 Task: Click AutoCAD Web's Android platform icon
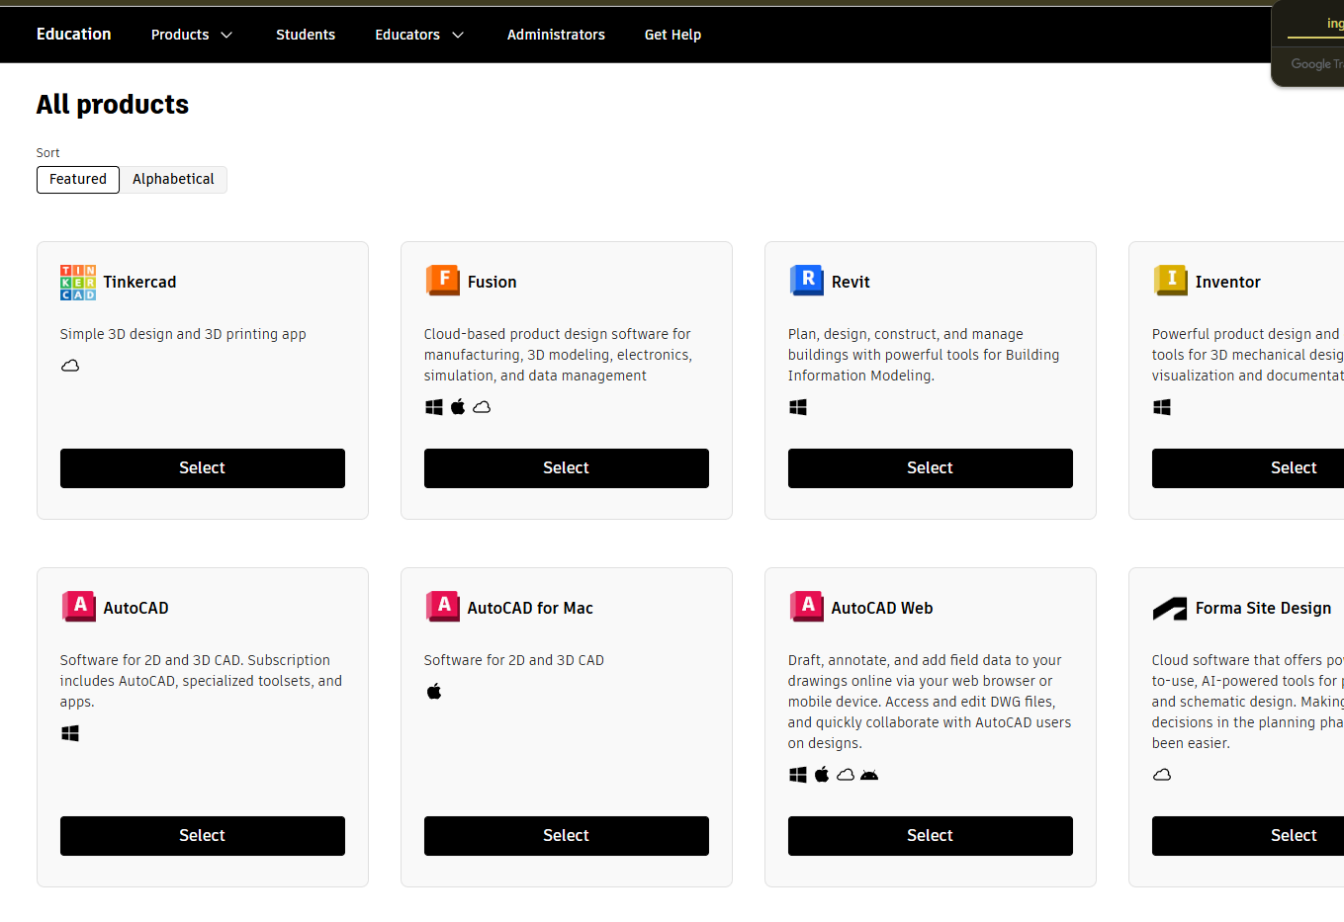pos(869,775)
